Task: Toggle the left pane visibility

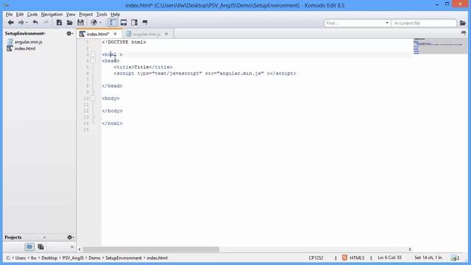Action: click(x=113, y=23)
